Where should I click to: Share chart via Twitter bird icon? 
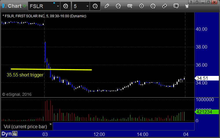point(187,6)
